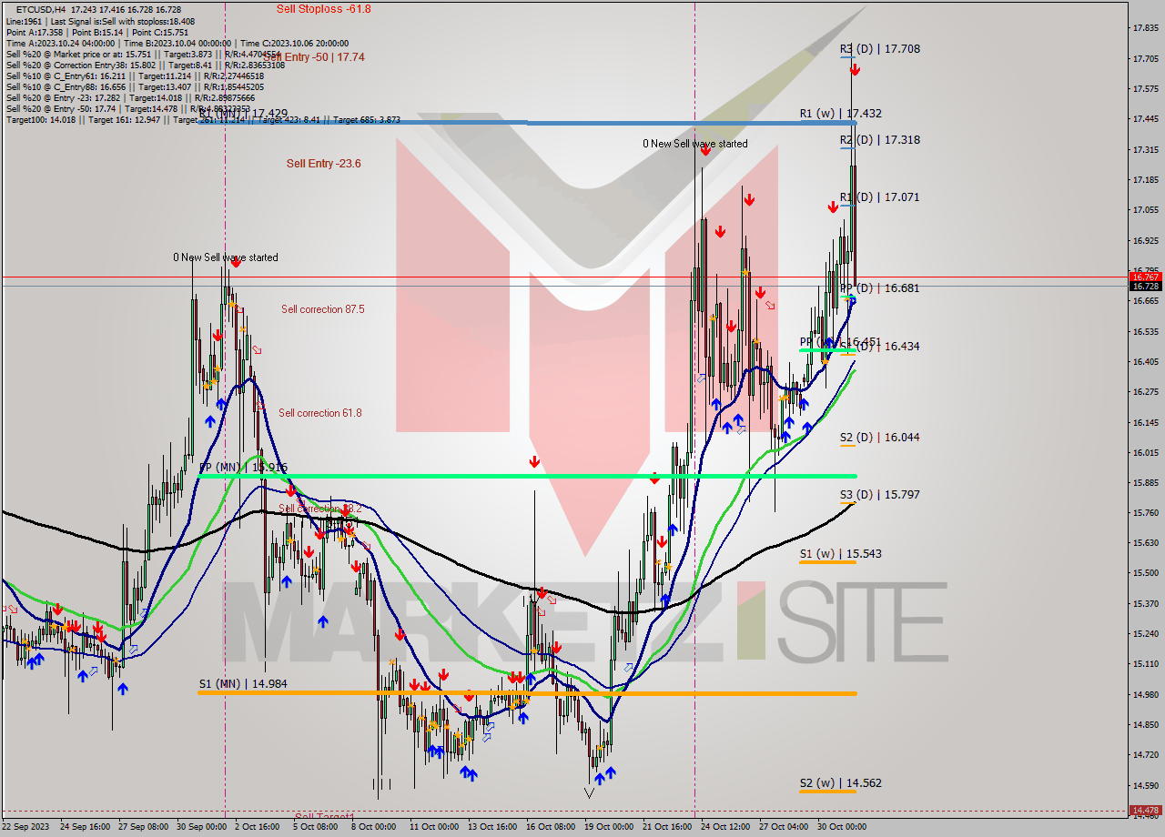Click 'Sell Target1' label at chart bottom
1165x837 pixels.
[x=324, y=816]
